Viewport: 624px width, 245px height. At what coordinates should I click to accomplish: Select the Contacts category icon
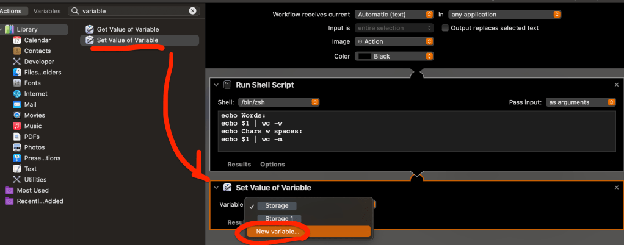tap(17, 51)
